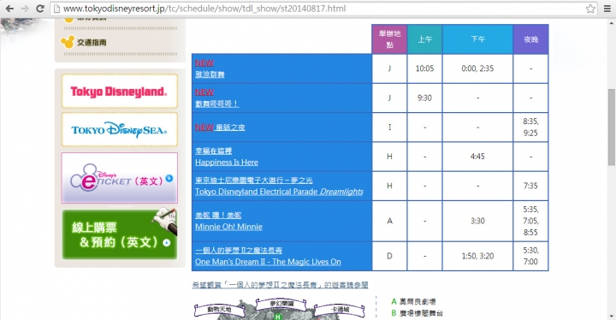Click the Mickey icon beside 交通指南
This screenshot has height=320, width=616.
pos(68,42)
